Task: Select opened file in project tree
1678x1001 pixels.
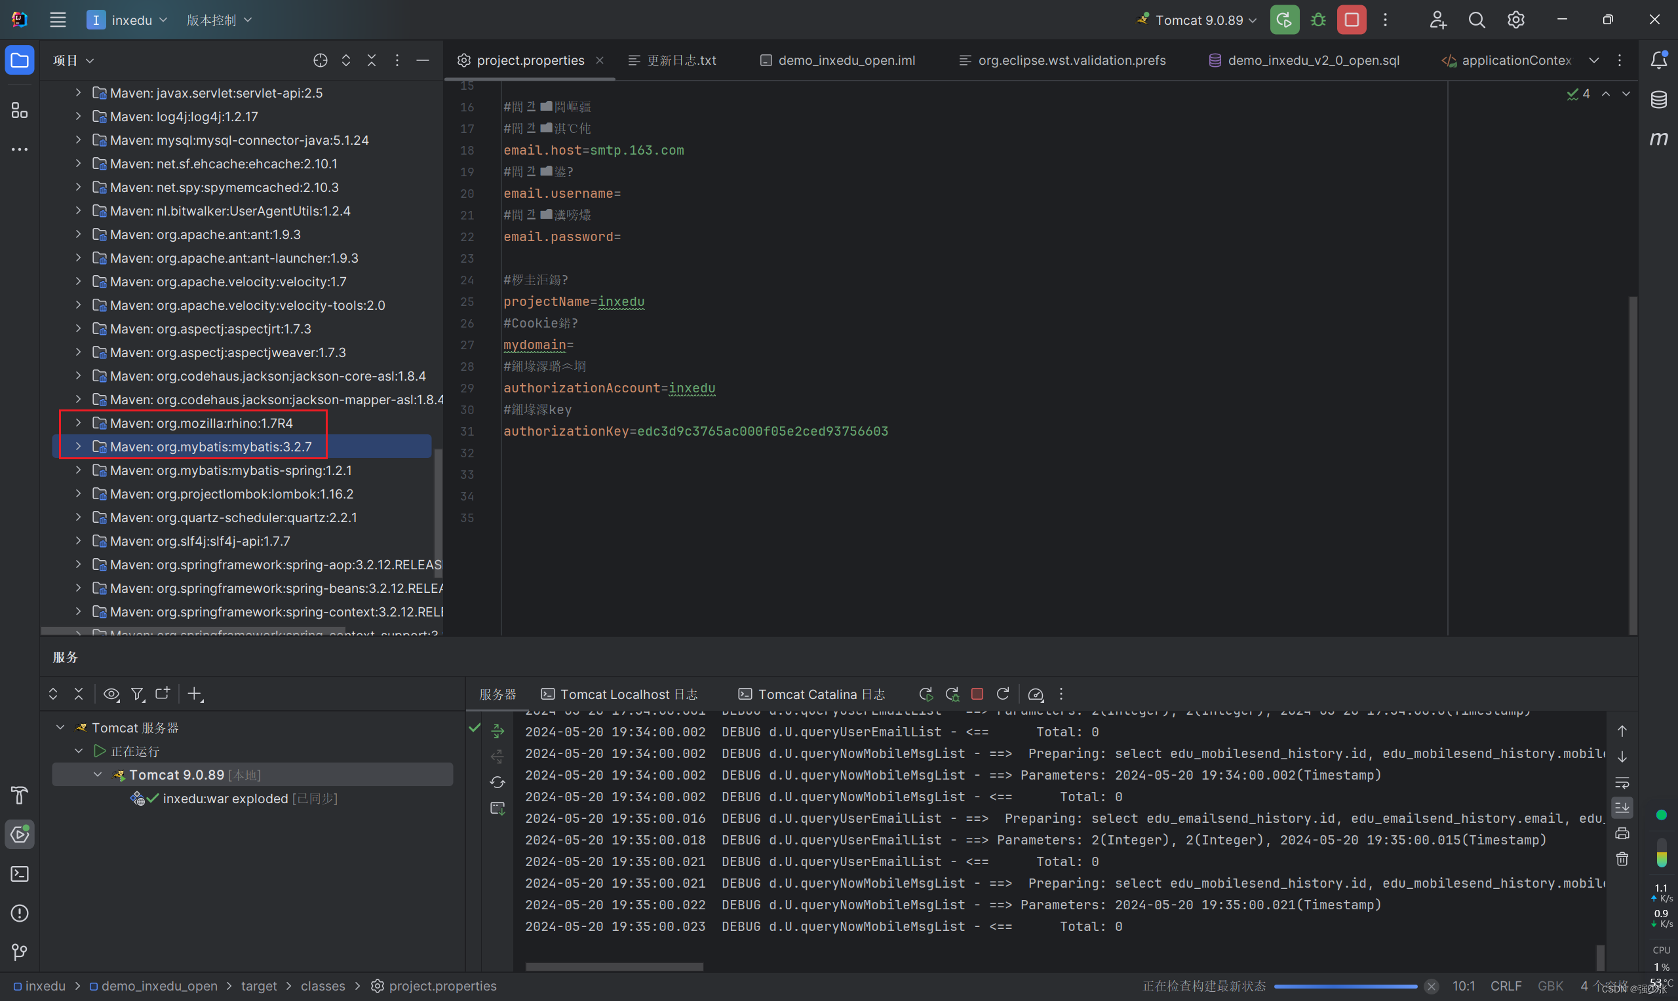Action: click(x=321, y=61)
